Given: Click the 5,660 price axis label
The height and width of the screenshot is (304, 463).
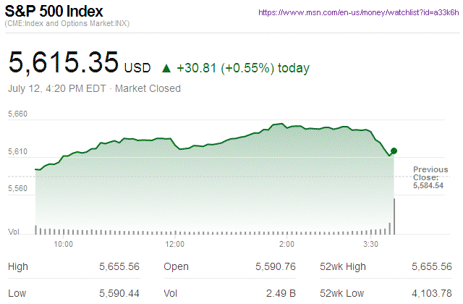Looking at the screenshot, I should pos(17,114).
